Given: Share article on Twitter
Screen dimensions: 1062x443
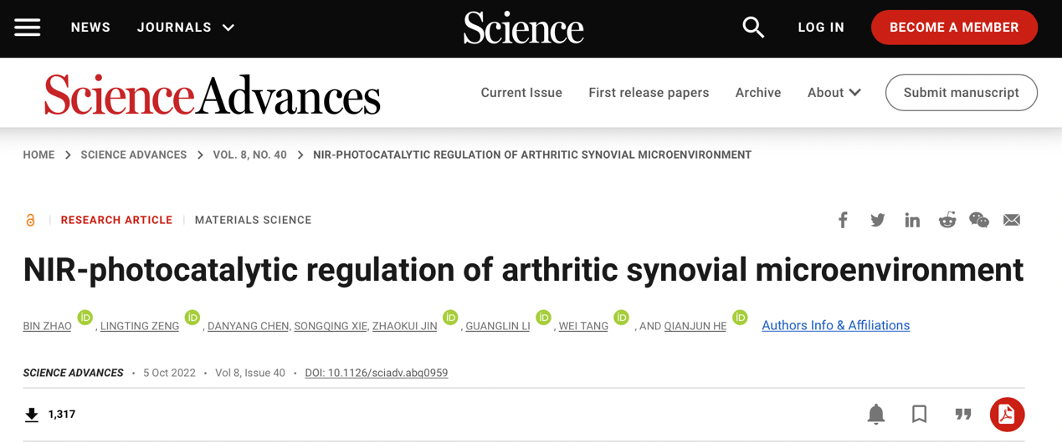Looking at the screenshot, I should 877,220.
